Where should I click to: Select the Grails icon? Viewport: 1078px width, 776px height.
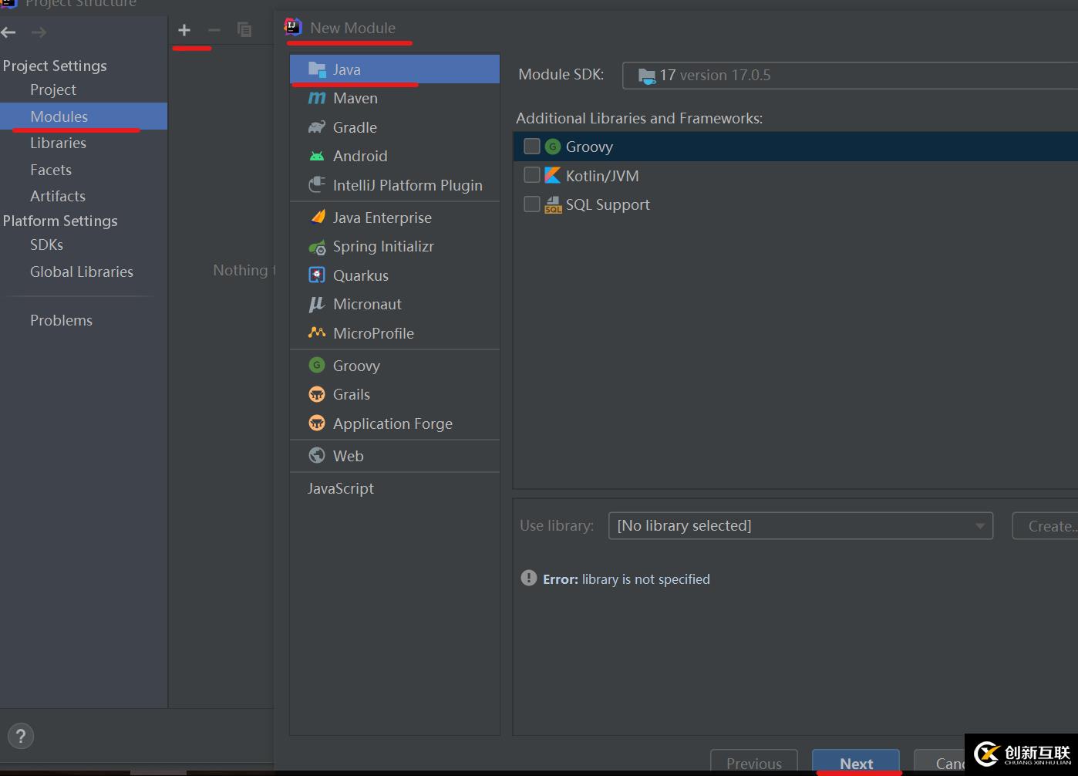coord(317,394)
